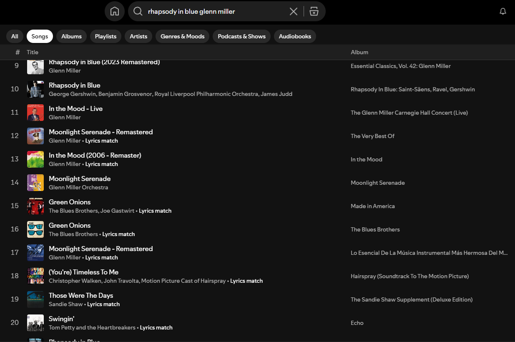Screen dimensions: 515x342
Task: Click the Home icon button
Action: click(115, 11)
